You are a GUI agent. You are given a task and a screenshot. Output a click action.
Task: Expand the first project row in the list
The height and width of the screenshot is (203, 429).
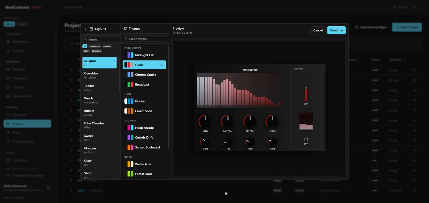[71, 70]
